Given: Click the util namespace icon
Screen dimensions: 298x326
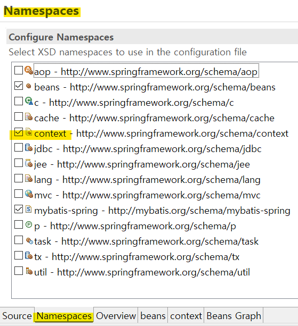Looking at the screenshot, I should (x=29, y=271).
